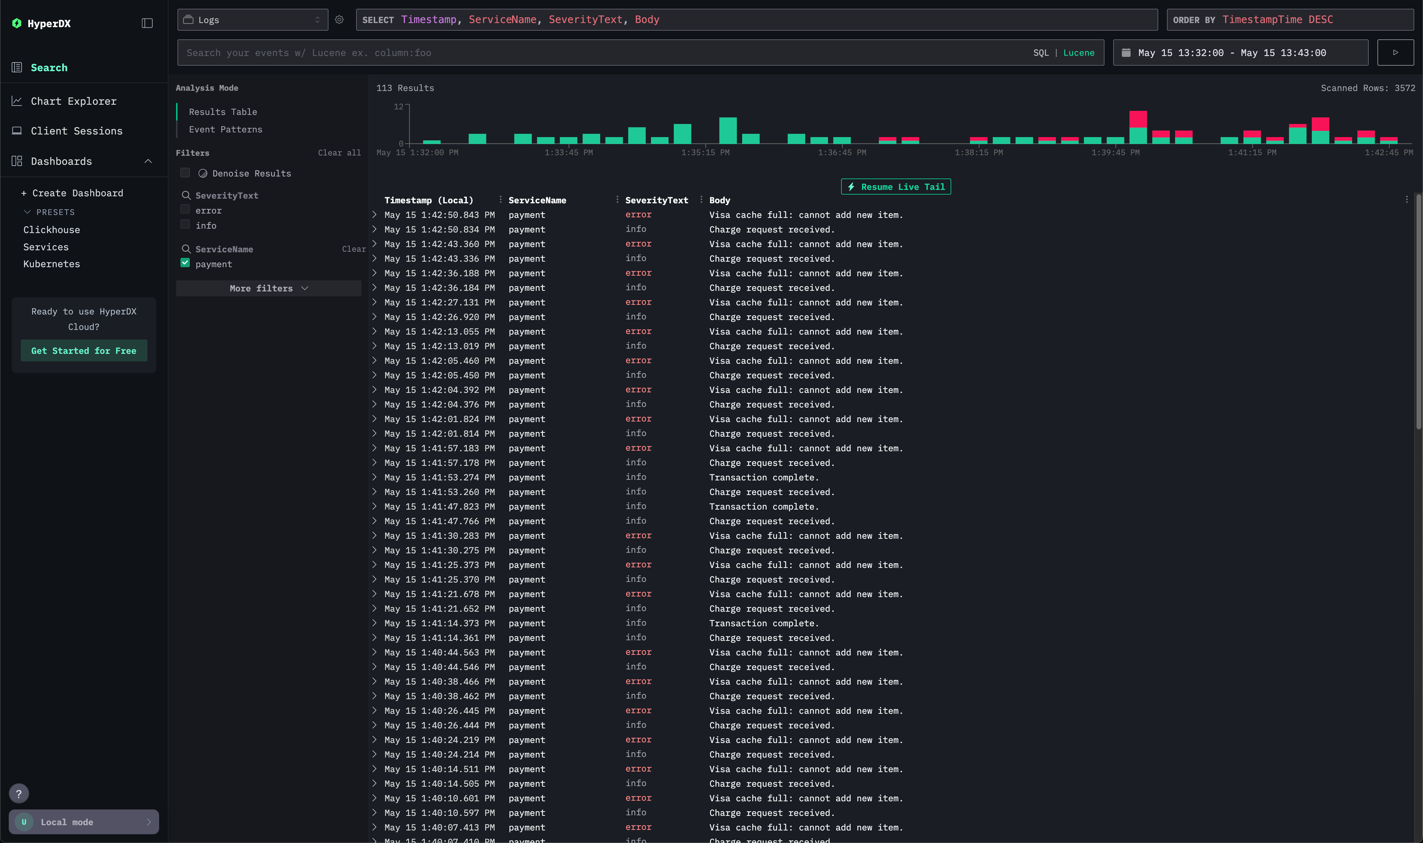Viewport: 1423px width, 843px height.
Task: Enable the Denoise Results checkbox
Action: (x=185, y=173)
